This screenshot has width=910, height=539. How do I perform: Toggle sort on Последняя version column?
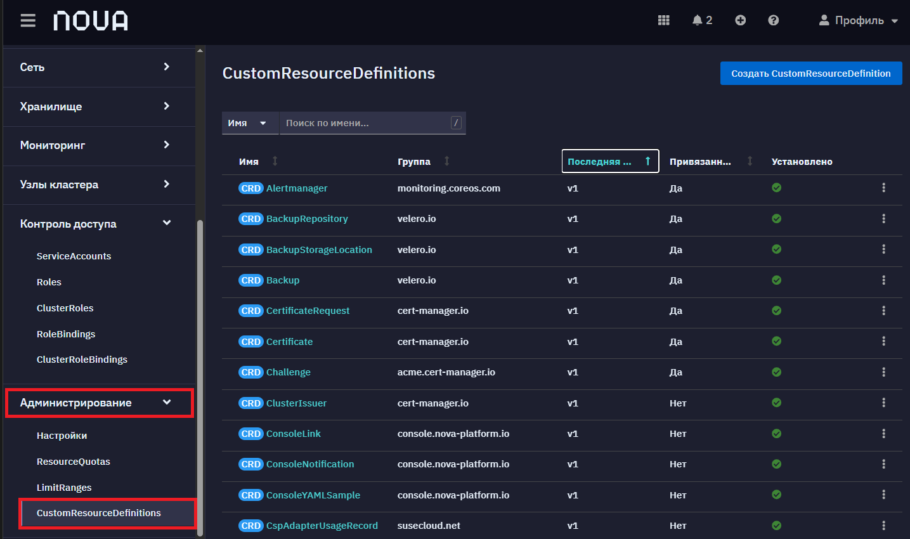click(x=610, y=161)
